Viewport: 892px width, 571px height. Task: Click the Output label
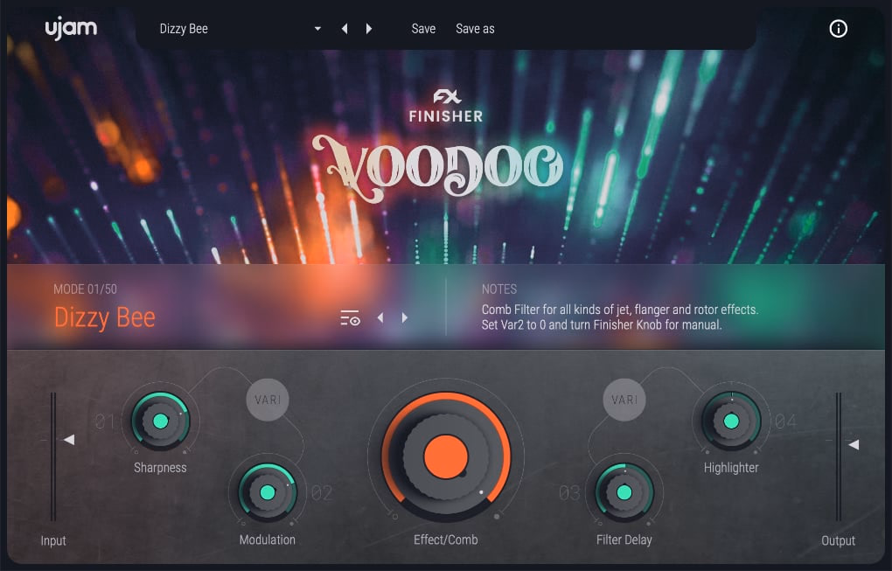pos(838,540)
